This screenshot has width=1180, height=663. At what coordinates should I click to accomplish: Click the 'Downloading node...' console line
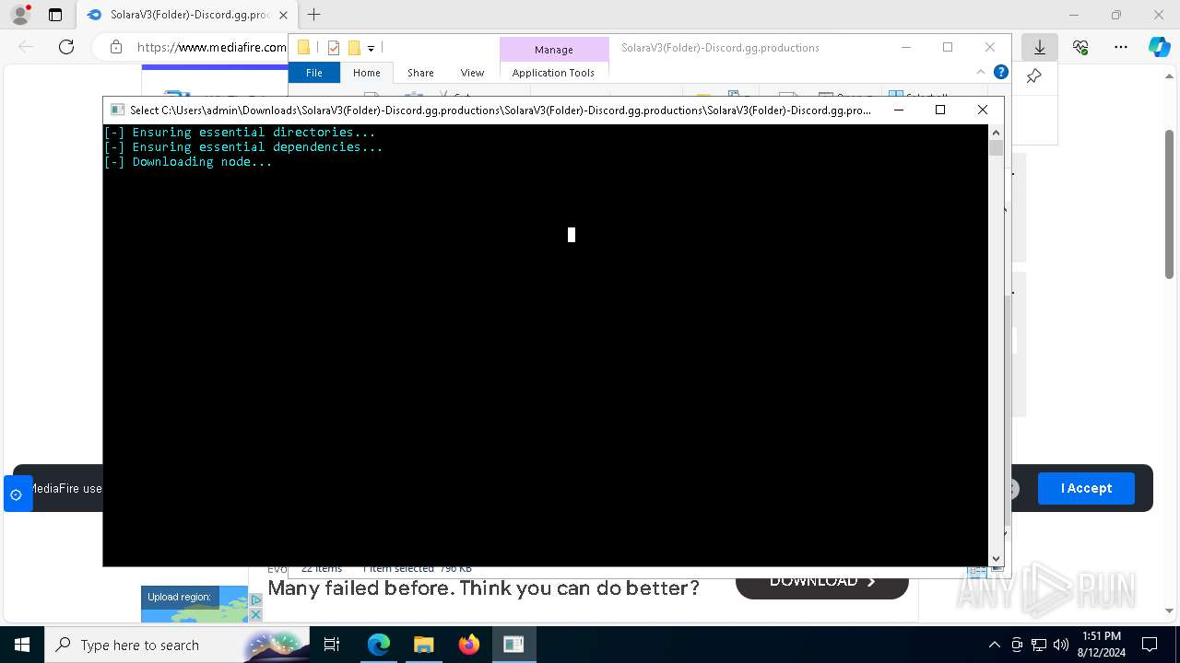pyautogui.click(x=188, y=161)
